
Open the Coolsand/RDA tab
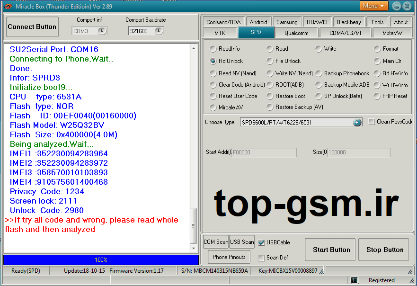tap(223, 22)
